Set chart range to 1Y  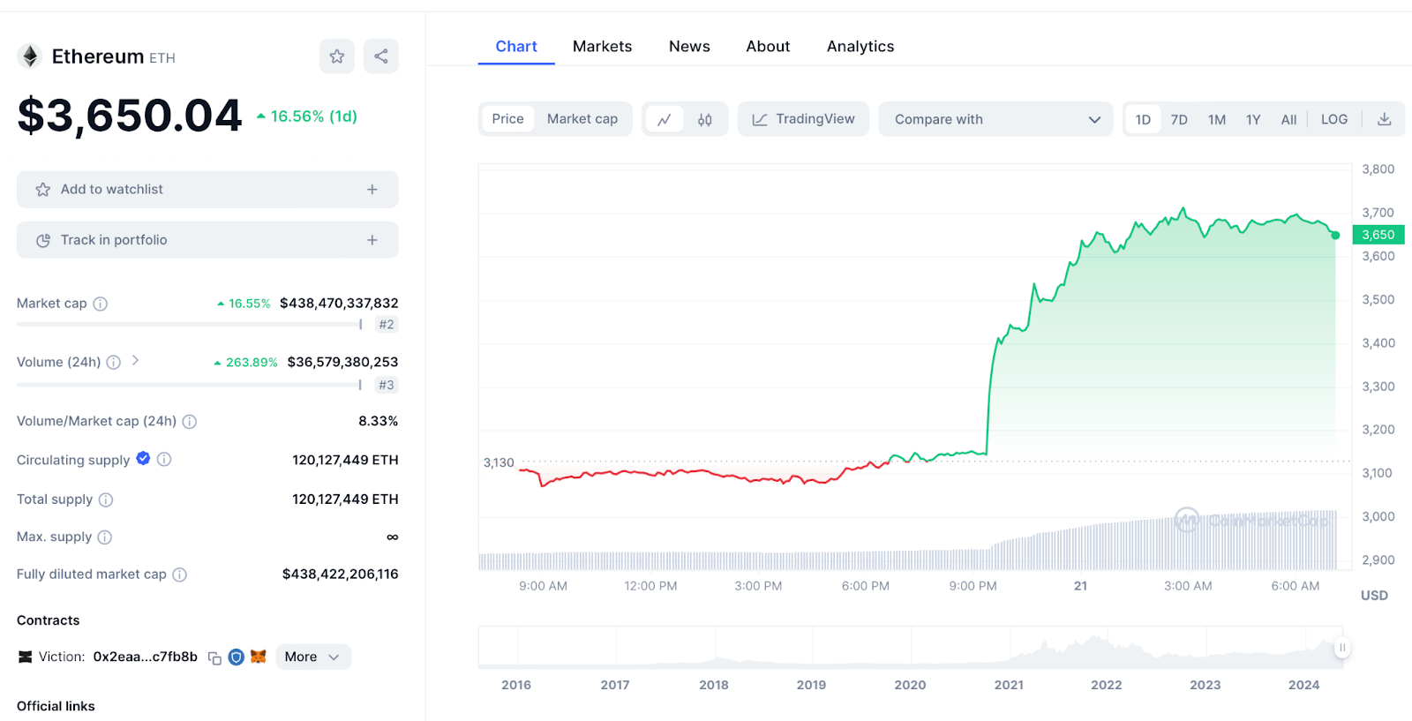click(x=1253, y=119)
